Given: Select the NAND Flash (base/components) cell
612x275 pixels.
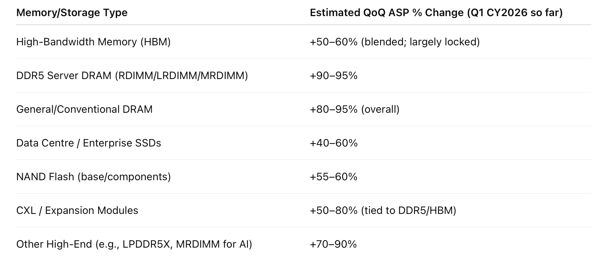Looking at the screenshot, I should point(93,177).
